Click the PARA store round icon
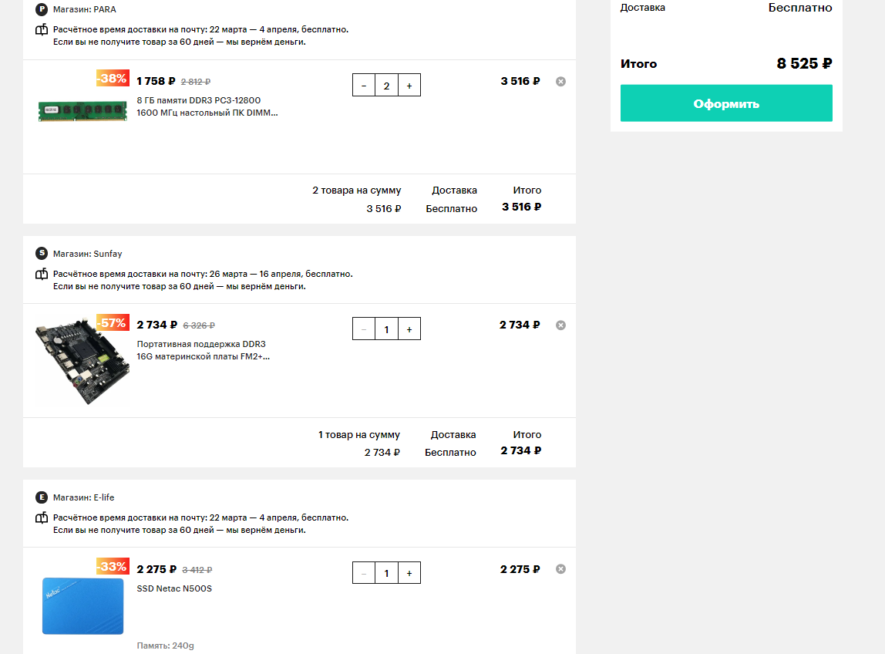 (x=41, y=9)
